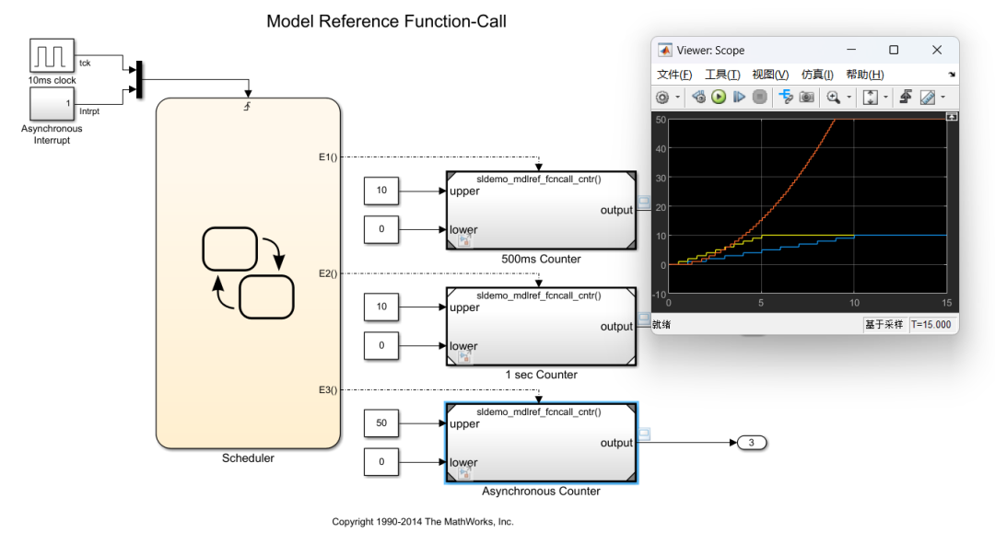
Task: Click the cursor measurements ruler icon
Action: pos(927,97)
